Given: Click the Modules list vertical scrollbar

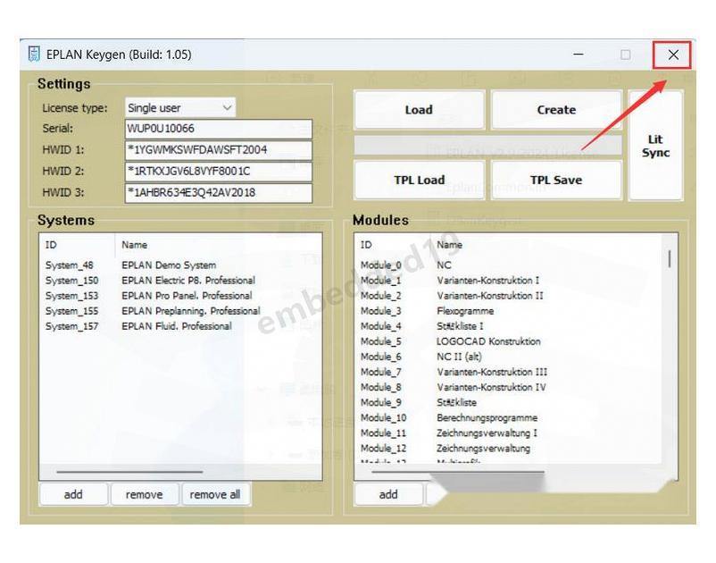Looking at the screenshot, I should [x=670, y=259].
